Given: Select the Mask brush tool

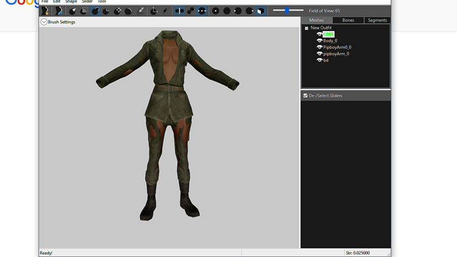Looking at the screenshot, I should [x=84, y=11].
